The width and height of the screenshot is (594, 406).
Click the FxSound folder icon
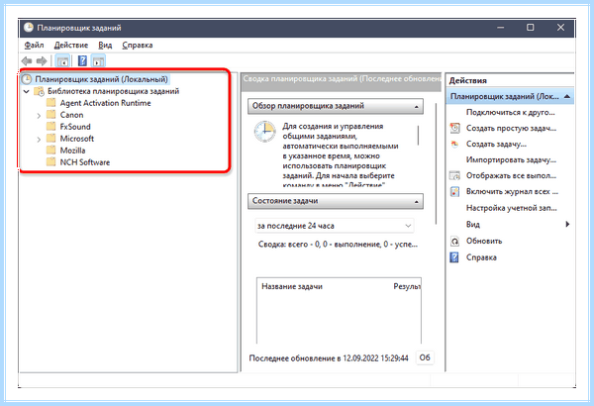click(x=50, y=127)
